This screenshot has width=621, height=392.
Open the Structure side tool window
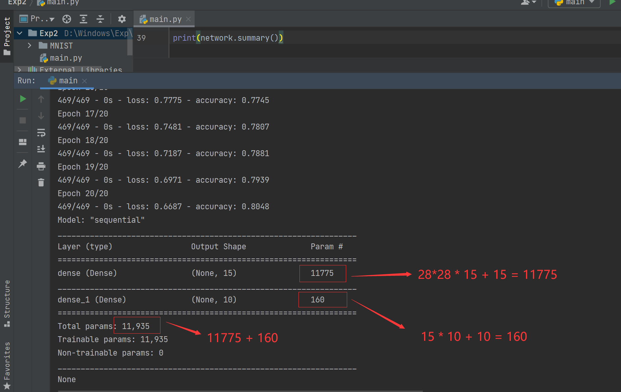pos(7,303)
